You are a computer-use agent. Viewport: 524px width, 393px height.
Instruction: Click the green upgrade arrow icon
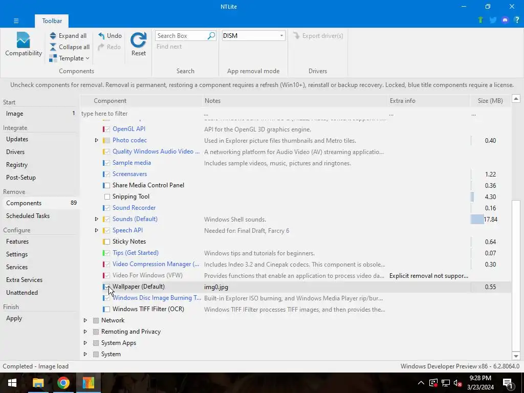coord(481,20)
